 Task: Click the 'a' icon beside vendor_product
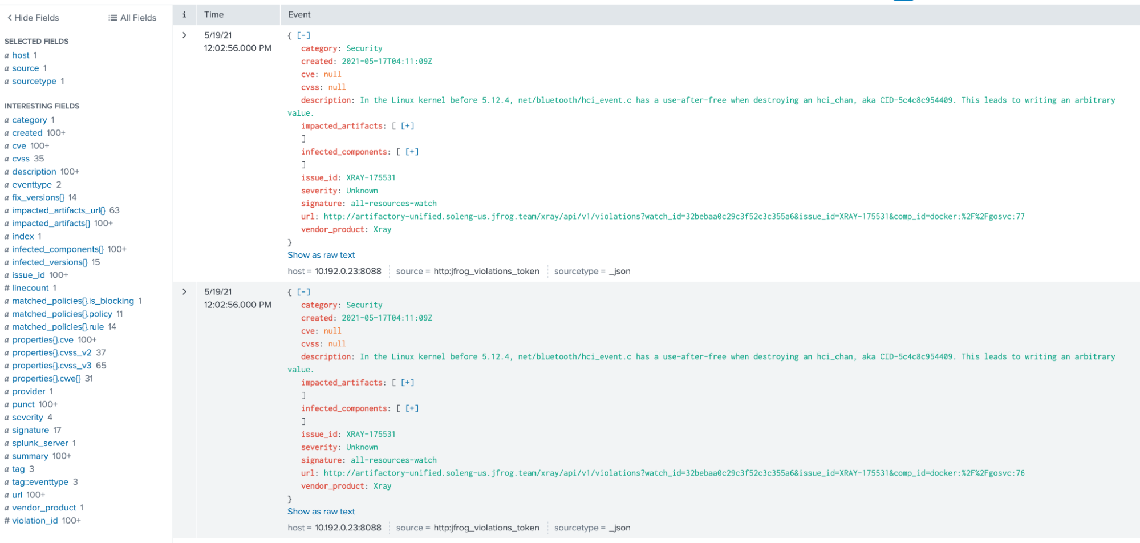(x=6, y=508)
